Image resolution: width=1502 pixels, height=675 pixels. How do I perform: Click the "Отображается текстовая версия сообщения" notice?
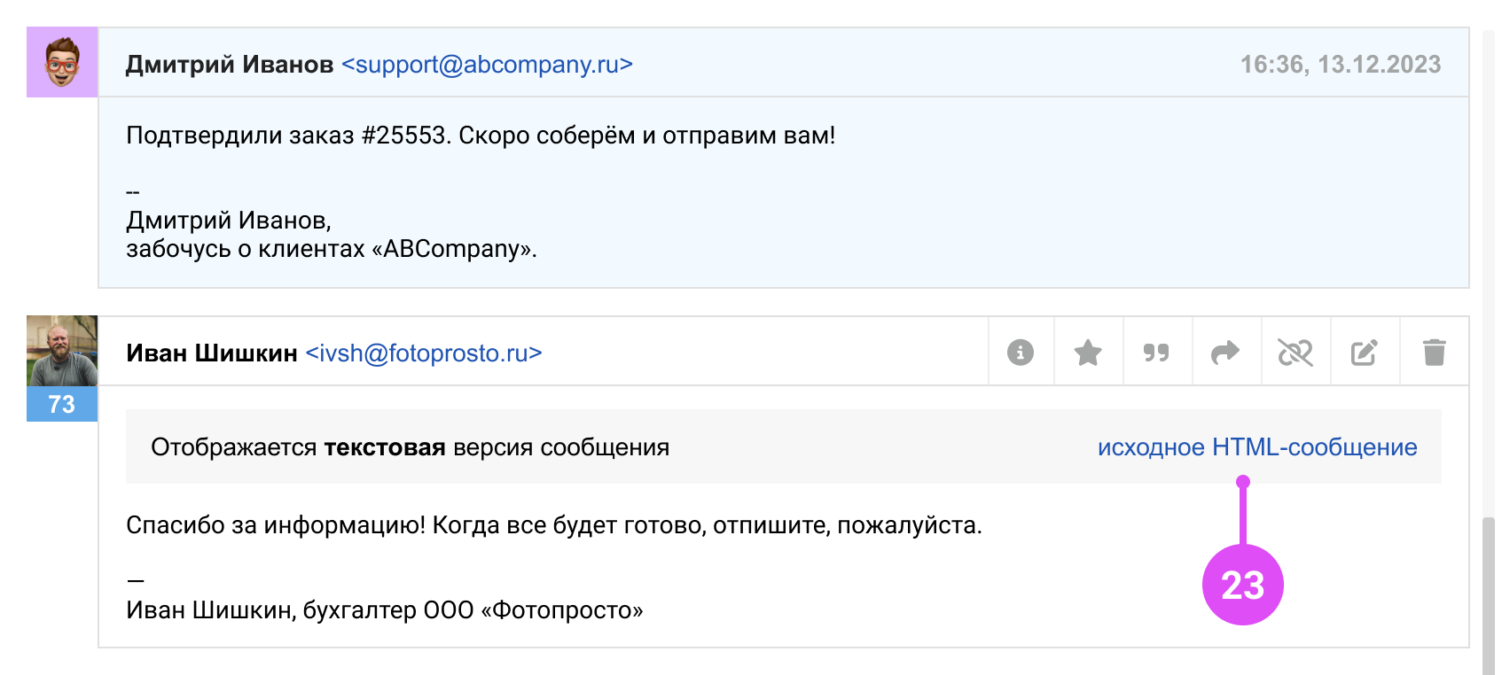(410, 447)
